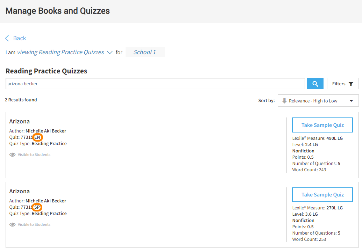This screenshot has height=251, width=362.
Task: Take Sample Quiz for English Arizona
Action: (322, 125)
